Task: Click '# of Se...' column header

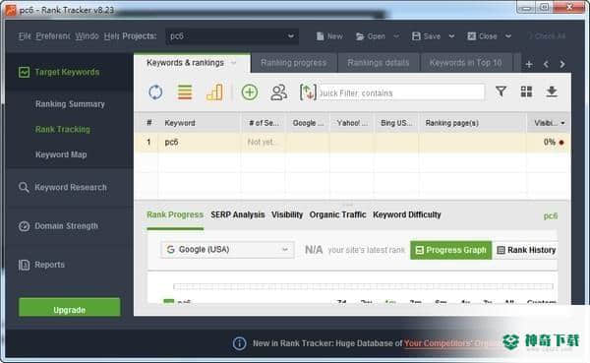Action: click(264, 123)
